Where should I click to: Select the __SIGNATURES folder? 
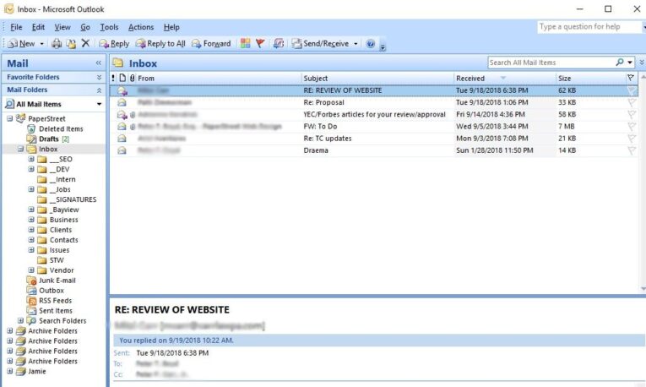pos(73,199)
